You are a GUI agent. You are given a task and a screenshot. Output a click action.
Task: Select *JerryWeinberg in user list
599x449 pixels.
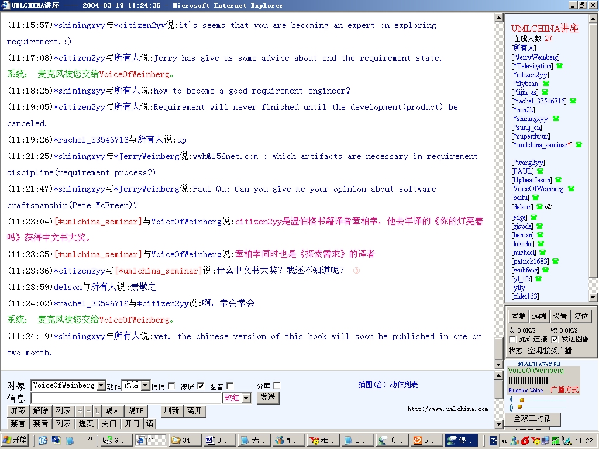(x=535, y=57)
